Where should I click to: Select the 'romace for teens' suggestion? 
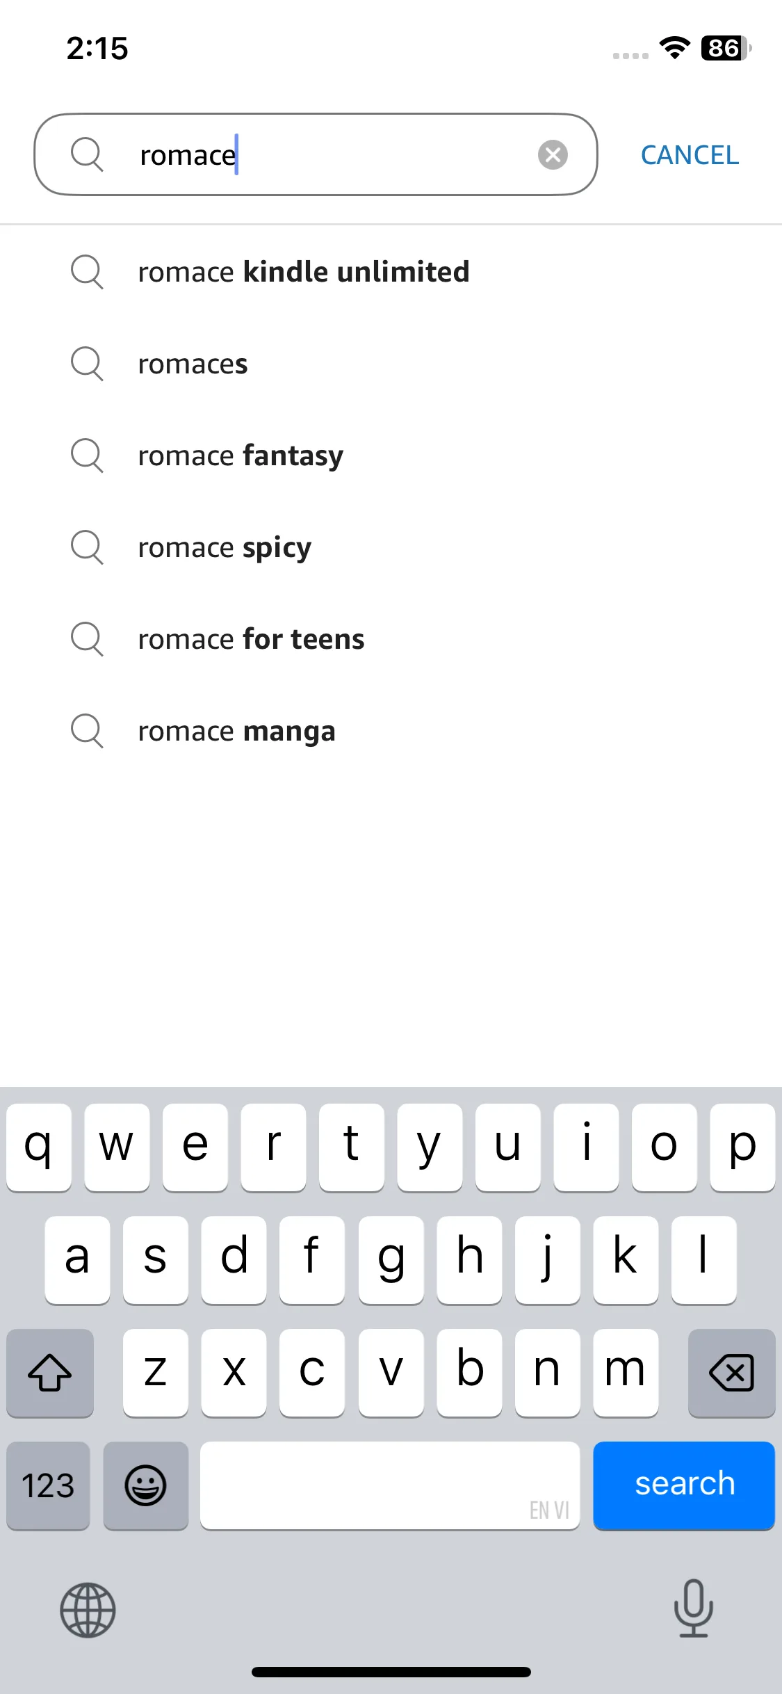coord(391,639)
